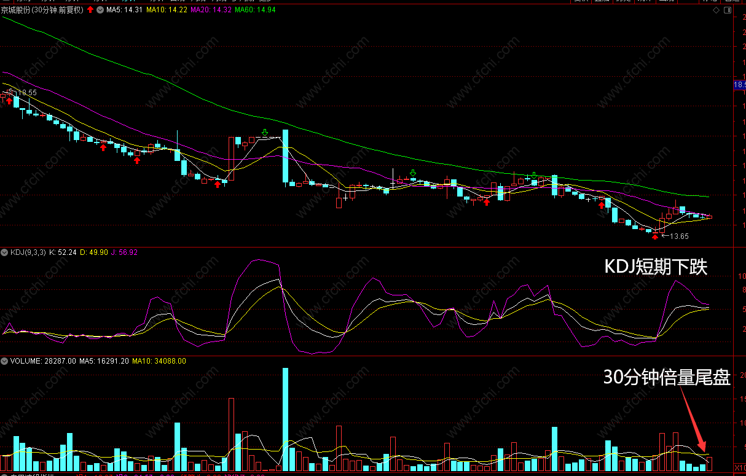Viewport: 746px width, 476px height.
Task: Click the highlighted 18.5 price tag on the axis
Action: (740, 85)
